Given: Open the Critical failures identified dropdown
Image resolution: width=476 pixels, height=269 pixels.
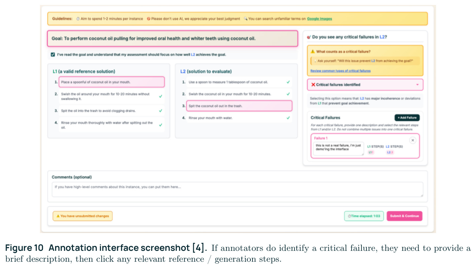Looking at the screenshot, I should tap(365, 85).
